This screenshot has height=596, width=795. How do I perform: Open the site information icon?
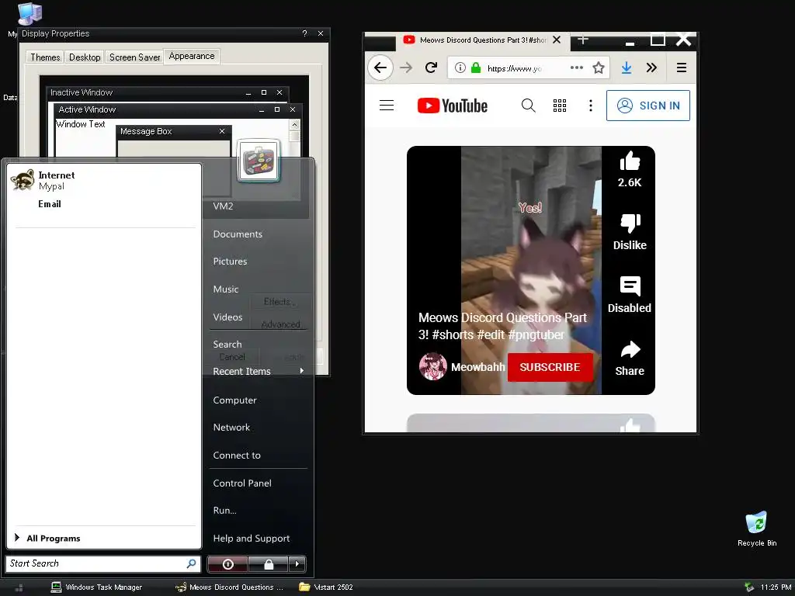[x=460, y=68]
